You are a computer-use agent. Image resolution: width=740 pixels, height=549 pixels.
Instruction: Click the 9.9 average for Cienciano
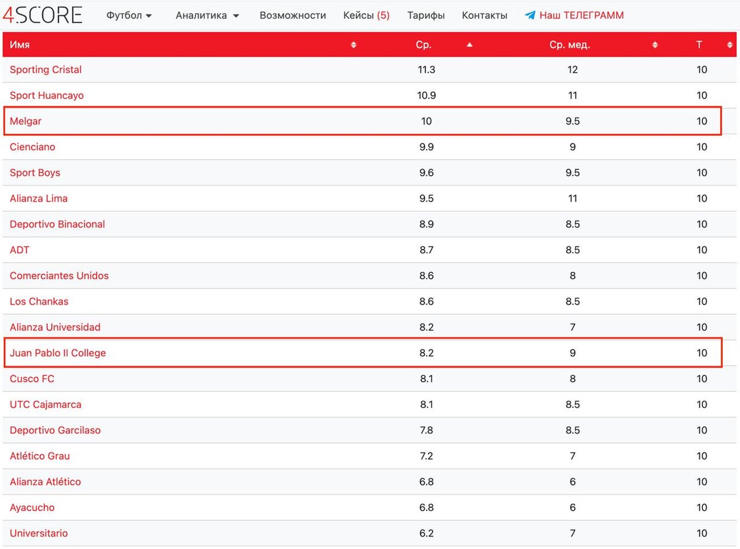(x=427, y=147)
